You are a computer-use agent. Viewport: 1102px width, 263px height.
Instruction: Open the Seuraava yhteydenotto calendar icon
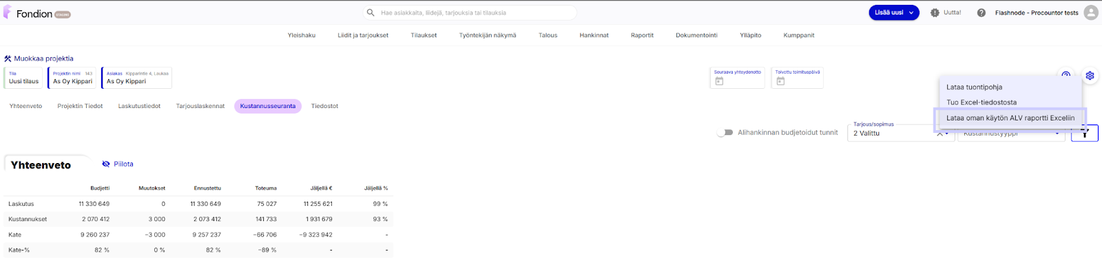(719, 81)
